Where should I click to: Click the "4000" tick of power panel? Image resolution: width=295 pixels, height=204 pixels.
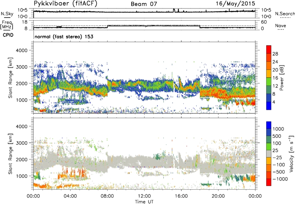click(x=22, y=50)
